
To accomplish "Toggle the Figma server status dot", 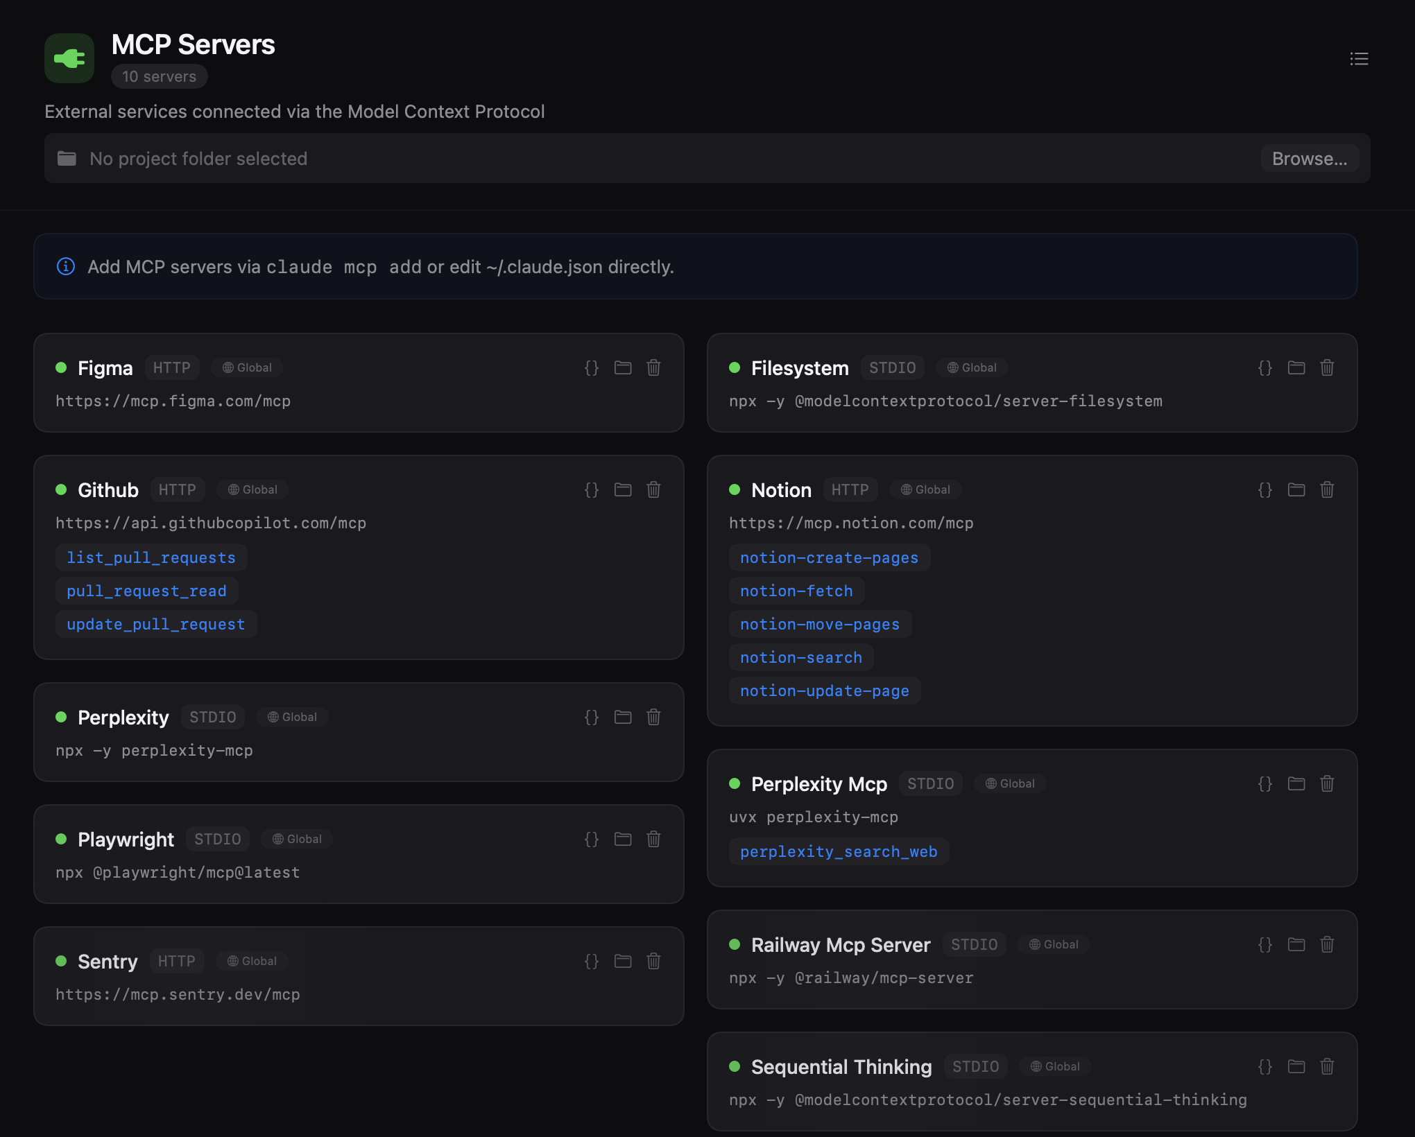I will coord(61,368).
